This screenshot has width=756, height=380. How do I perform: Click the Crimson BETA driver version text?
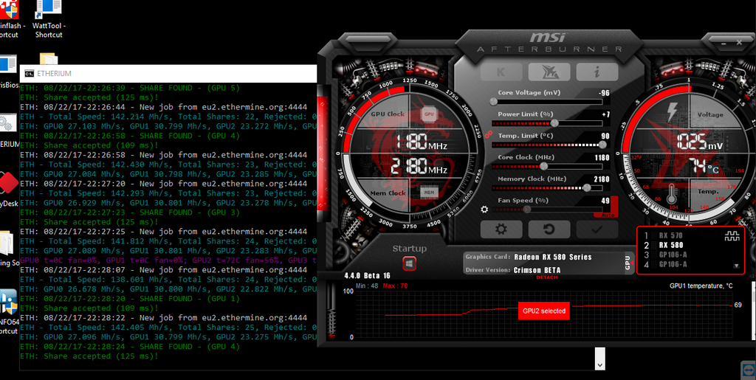pyautogui.click(x=537, y=270)
